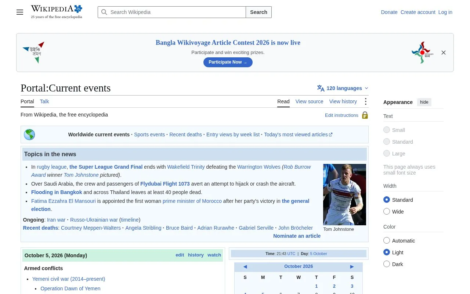Click watch link for October 5 section

(x=214, y=255)
